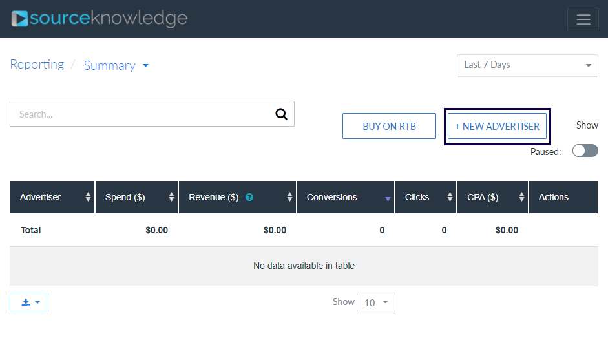Click the BUY ON RTB button

coord(389,126)
